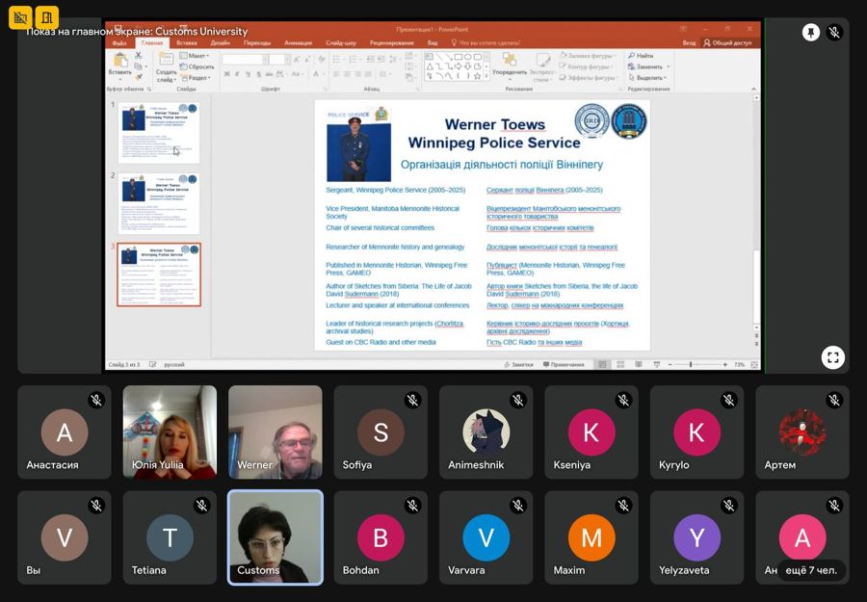
Task: Click the 'ещё 7 чел.' more participants button
Action: (x=811, y=570)
